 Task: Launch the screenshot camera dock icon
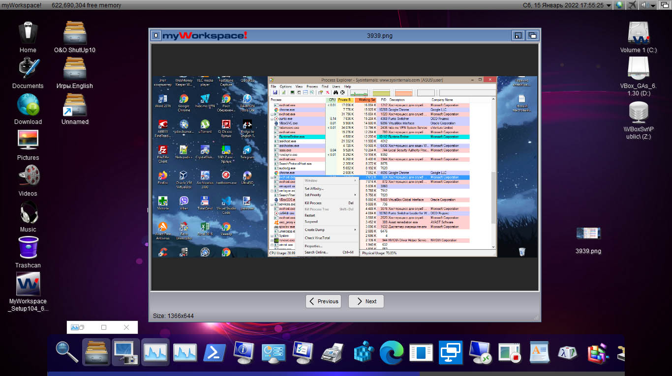[126, 352]
